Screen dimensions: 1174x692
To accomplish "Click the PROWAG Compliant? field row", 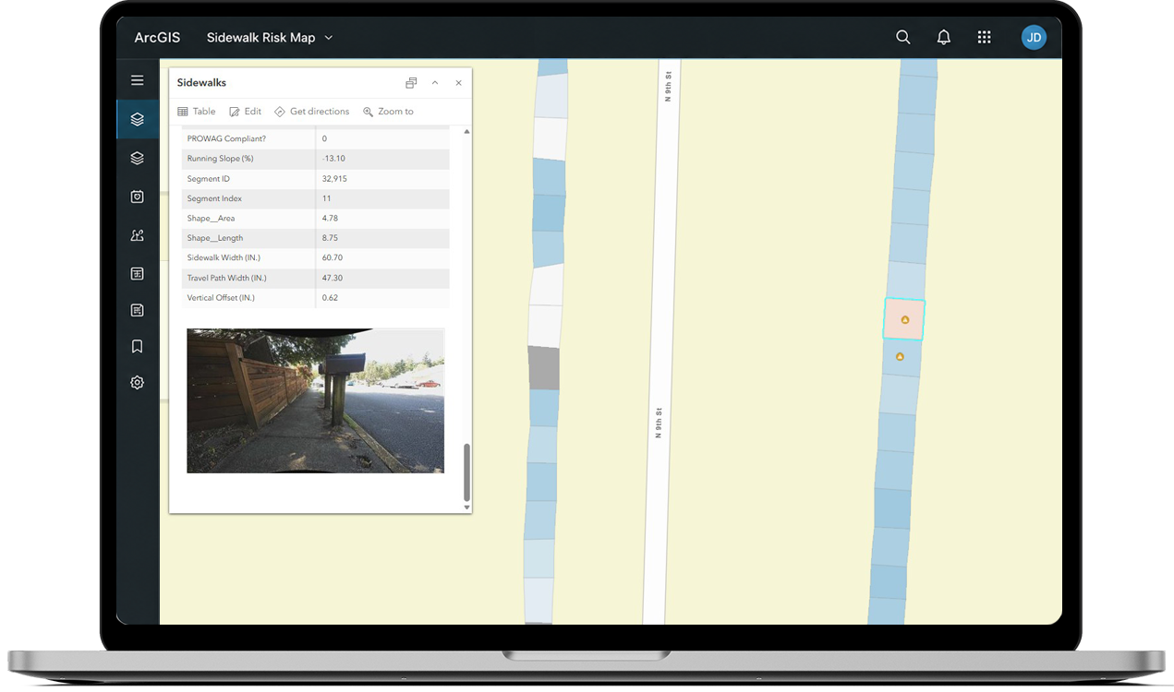I will click(x=316, y=138).
